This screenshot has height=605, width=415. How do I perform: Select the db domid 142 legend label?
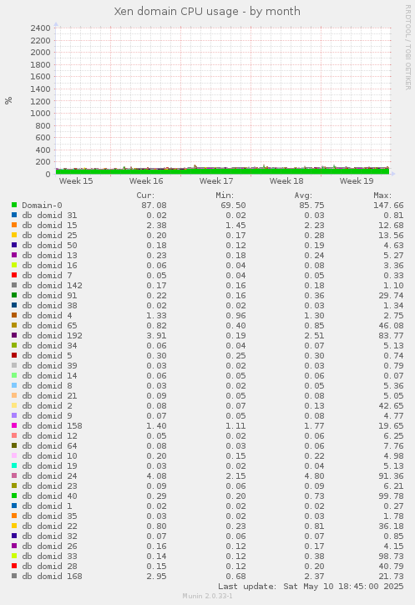(52, 286)
